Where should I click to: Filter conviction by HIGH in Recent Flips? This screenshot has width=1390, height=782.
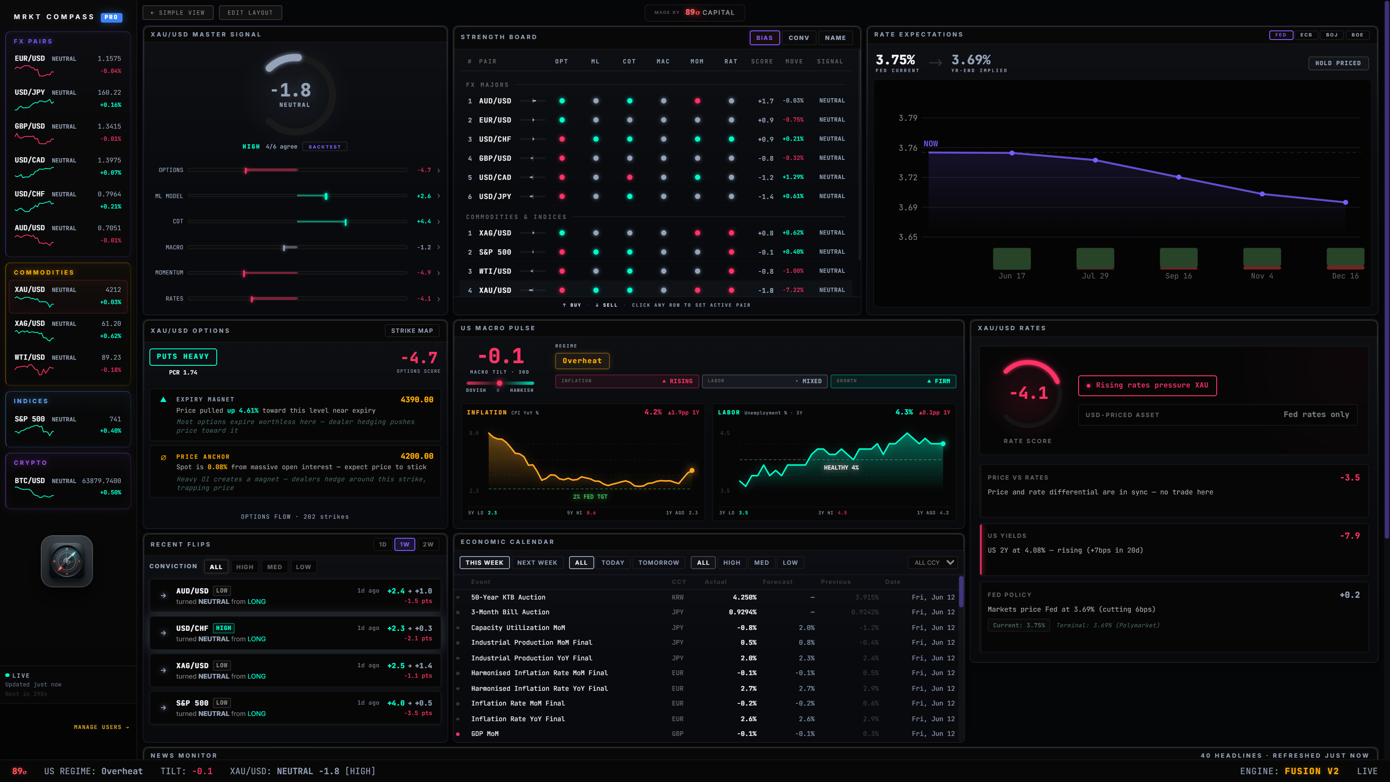[245, 567]
